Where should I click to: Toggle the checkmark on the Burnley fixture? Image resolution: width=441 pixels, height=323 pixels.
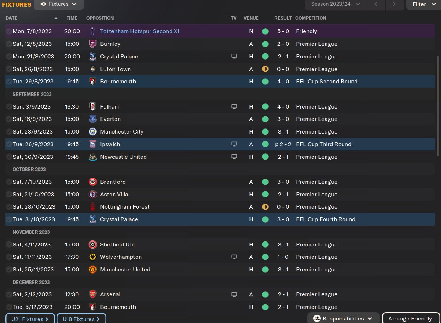point(9,44)
